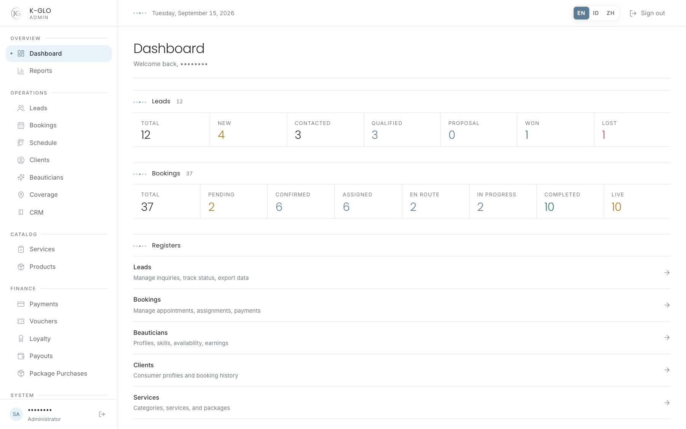Click the NEW leads stat card

tap(248, 130)
